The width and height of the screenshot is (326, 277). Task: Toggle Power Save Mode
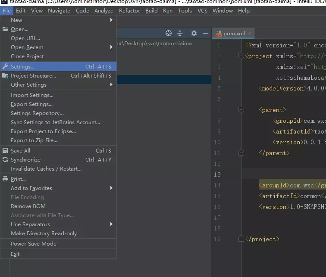tap(58, 243)
